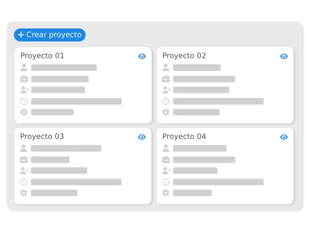Click the gear icon in Proyecto 04

(166, 193)
